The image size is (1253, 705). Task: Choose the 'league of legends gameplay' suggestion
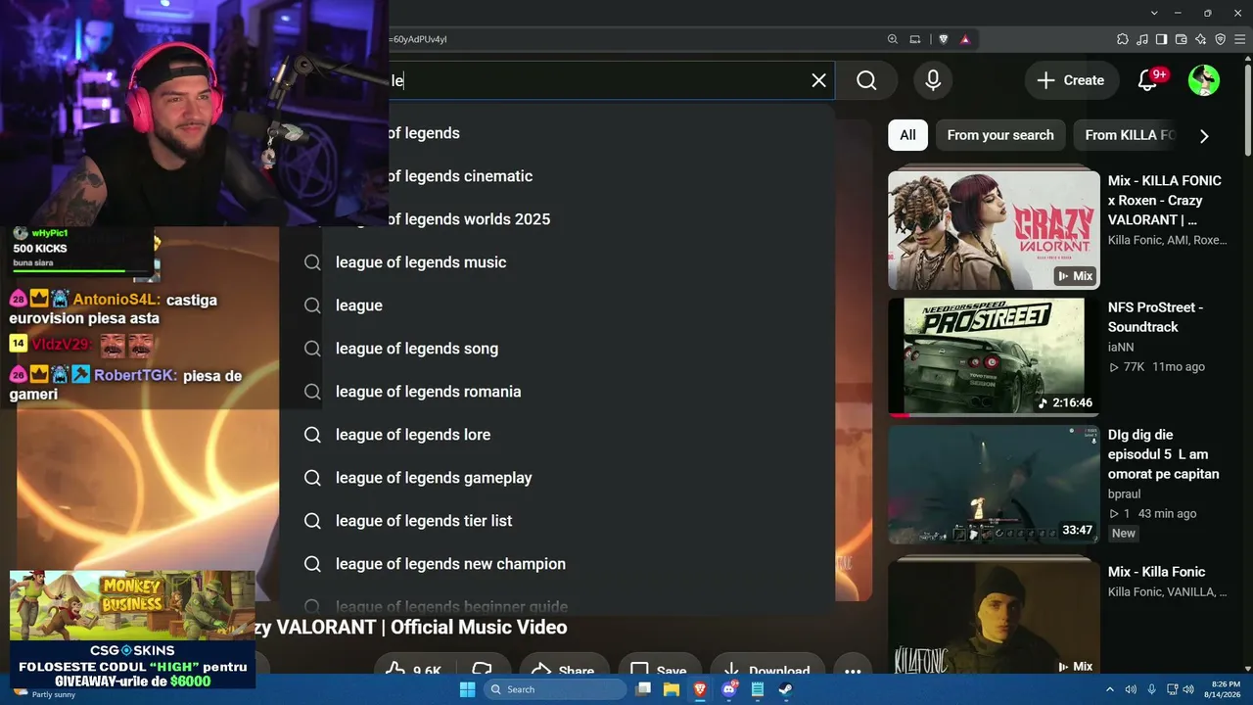point(557,478)
